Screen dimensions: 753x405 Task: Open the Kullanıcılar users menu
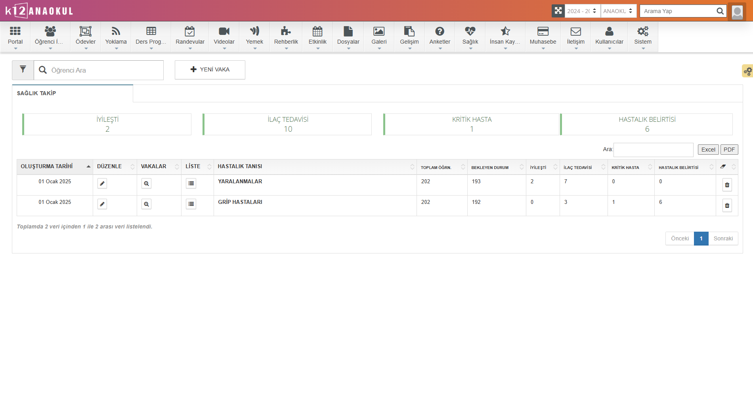coord(609,36)
